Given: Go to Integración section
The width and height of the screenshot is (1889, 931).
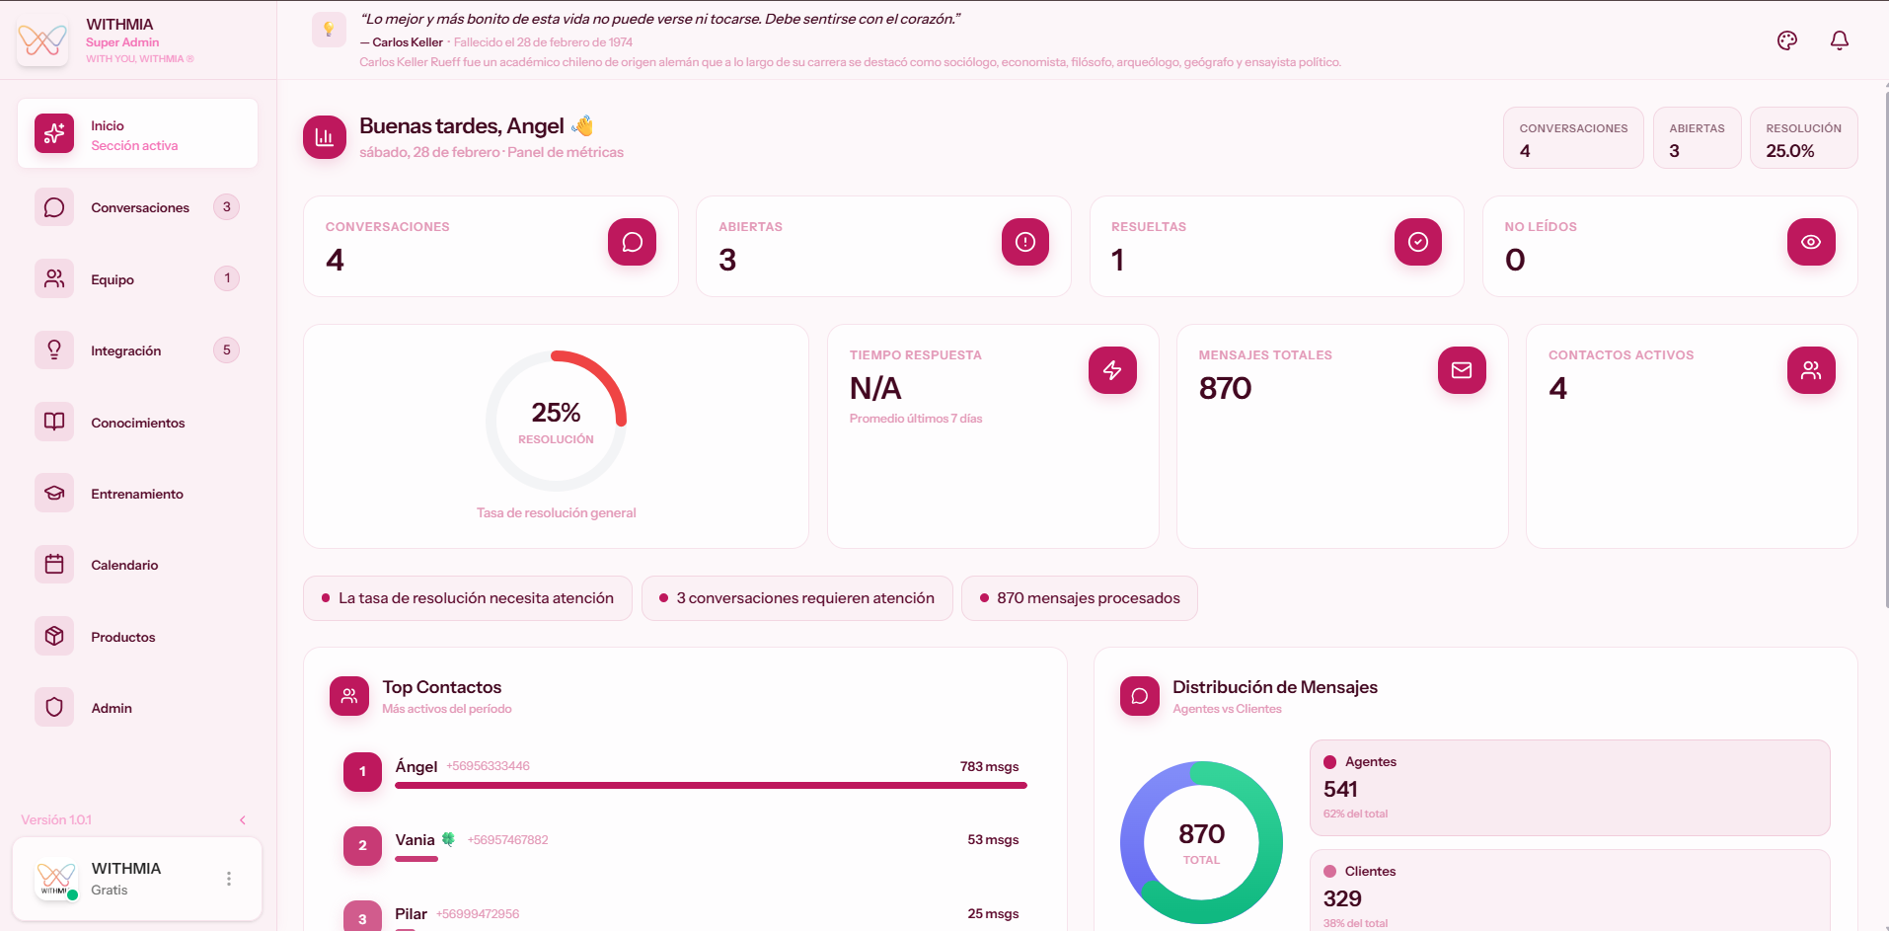Looking at the screenshot, I should point(125,350).
